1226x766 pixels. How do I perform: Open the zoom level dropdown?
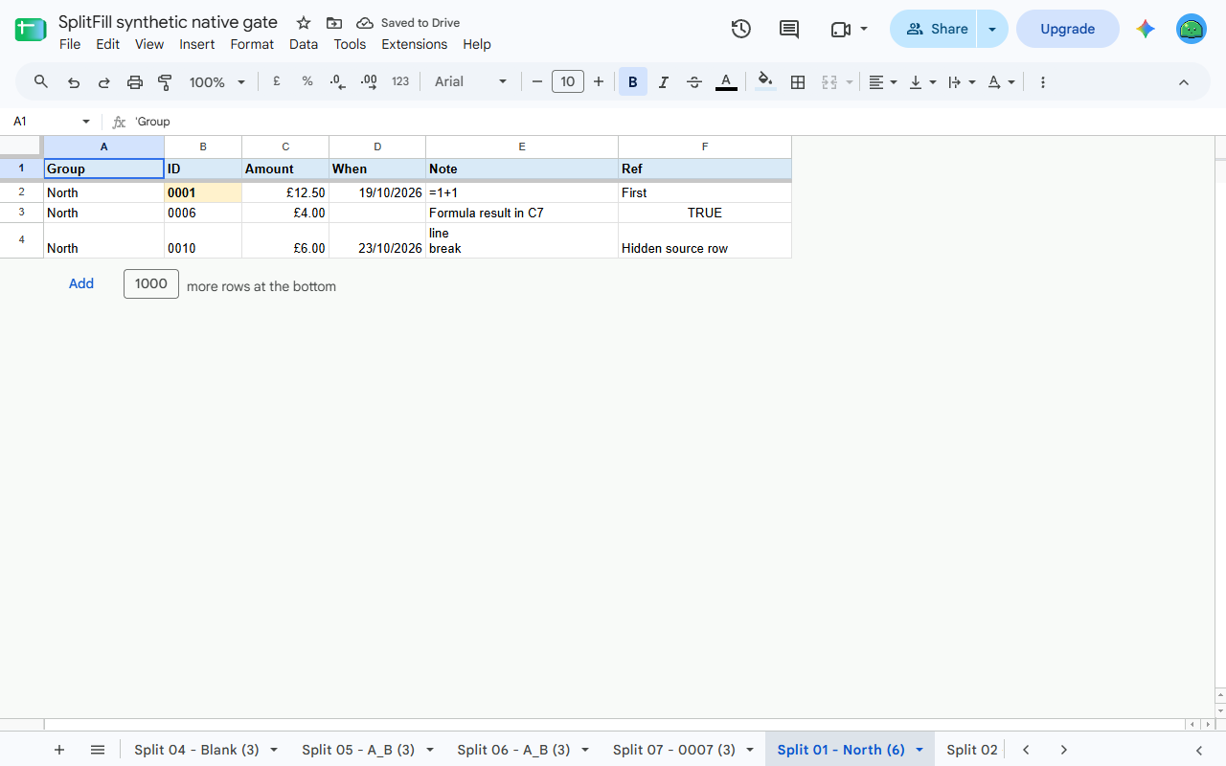(217, 82)
